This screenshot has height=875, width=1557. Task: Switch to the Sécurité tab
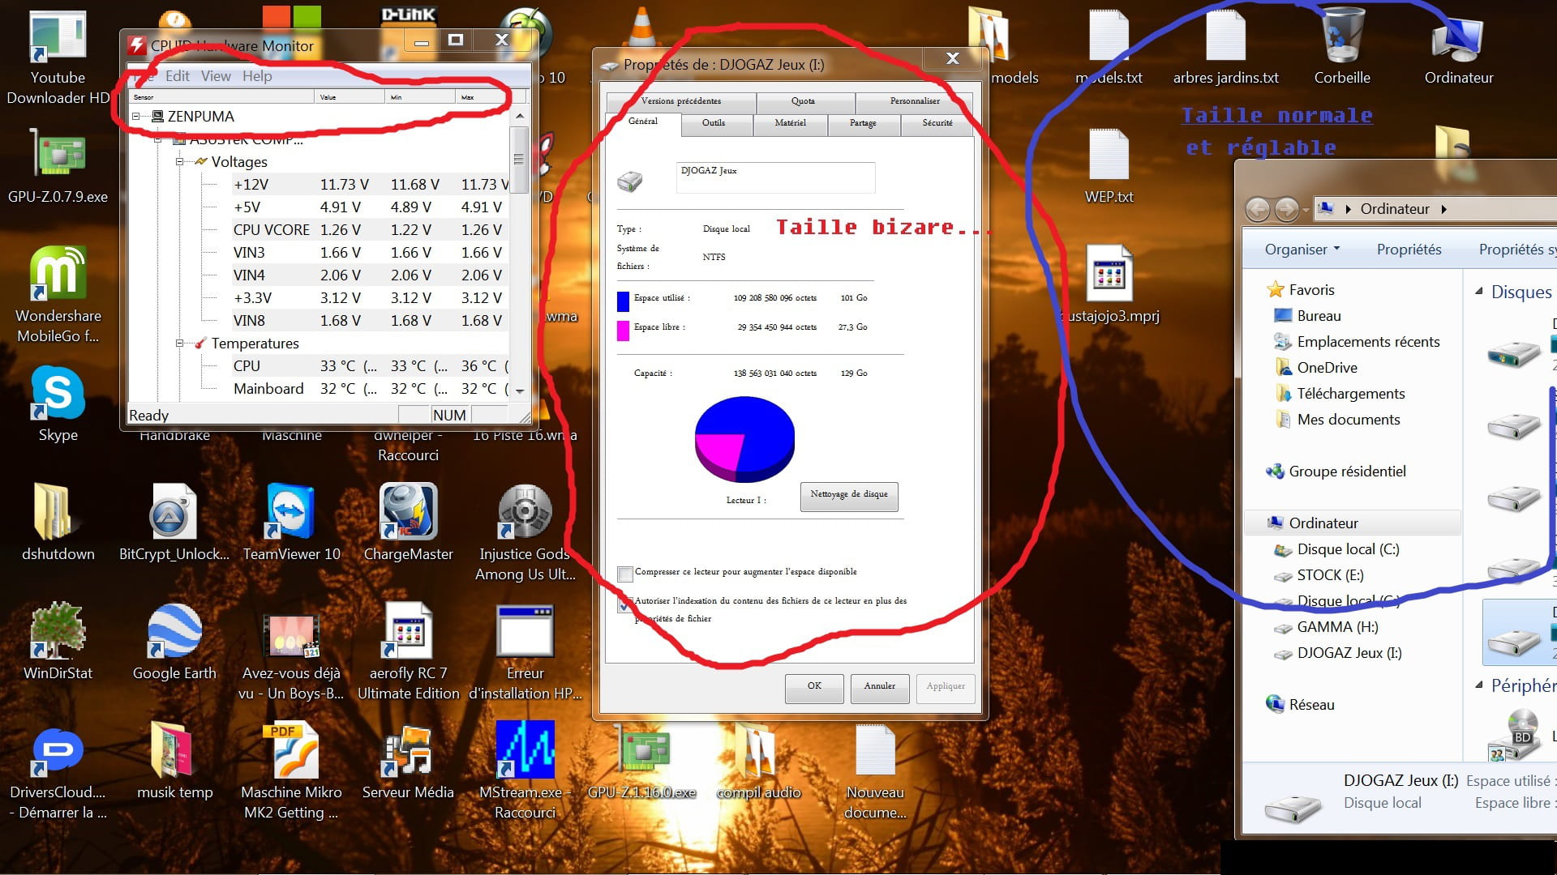click(937, 123)
